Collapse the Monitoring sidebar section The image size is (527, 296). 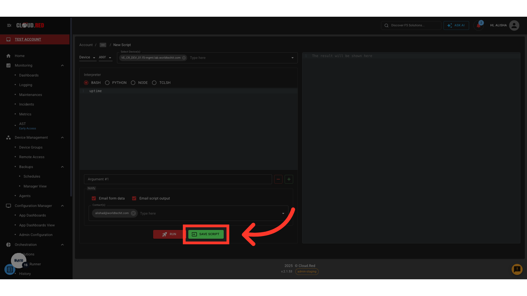click(x=62, y=66)
